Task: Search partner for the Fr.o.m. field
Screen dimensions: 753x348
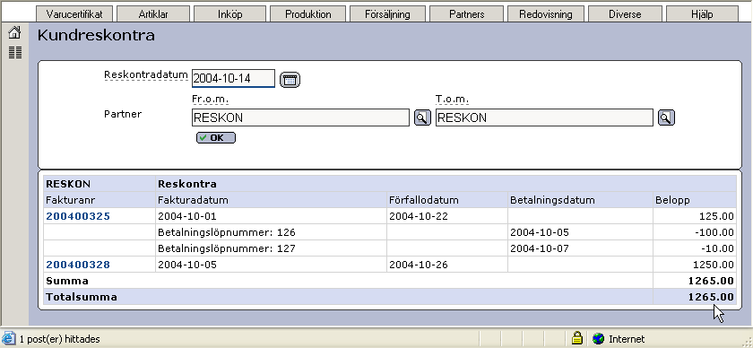Action: coord(422,117)
